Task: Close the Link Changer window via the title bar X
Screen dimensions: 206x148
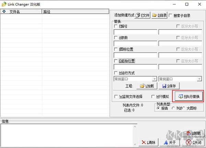Action: point(199,4)
